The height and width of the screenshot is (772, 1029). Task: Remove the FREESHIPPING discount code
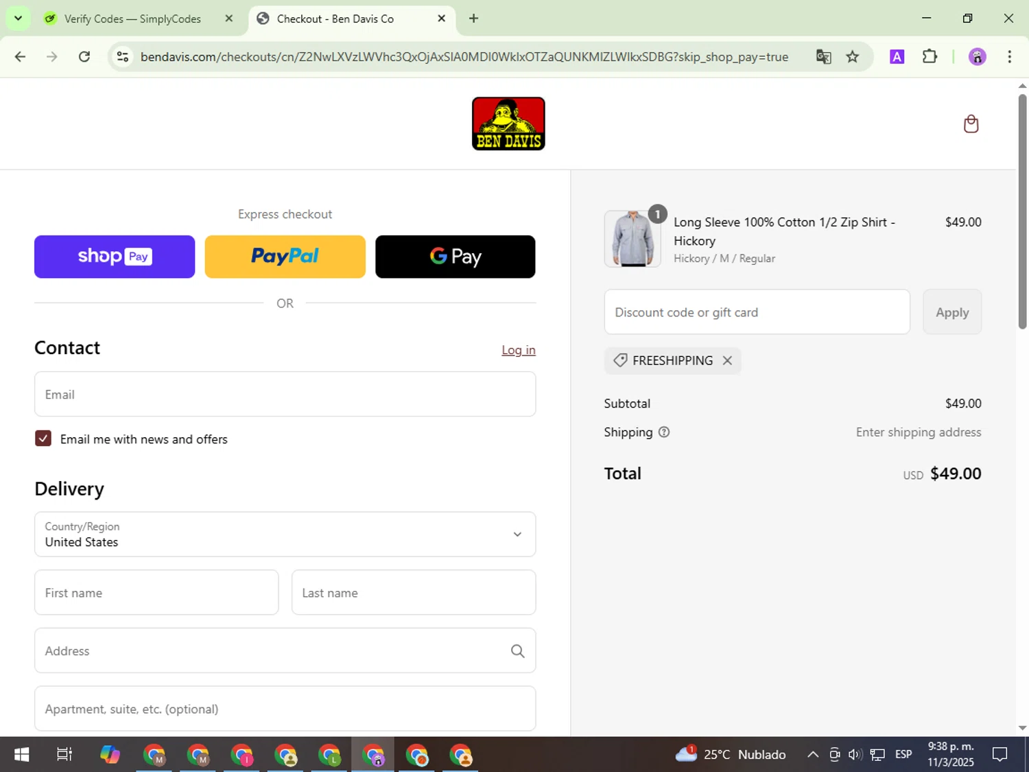coord(727,360)
